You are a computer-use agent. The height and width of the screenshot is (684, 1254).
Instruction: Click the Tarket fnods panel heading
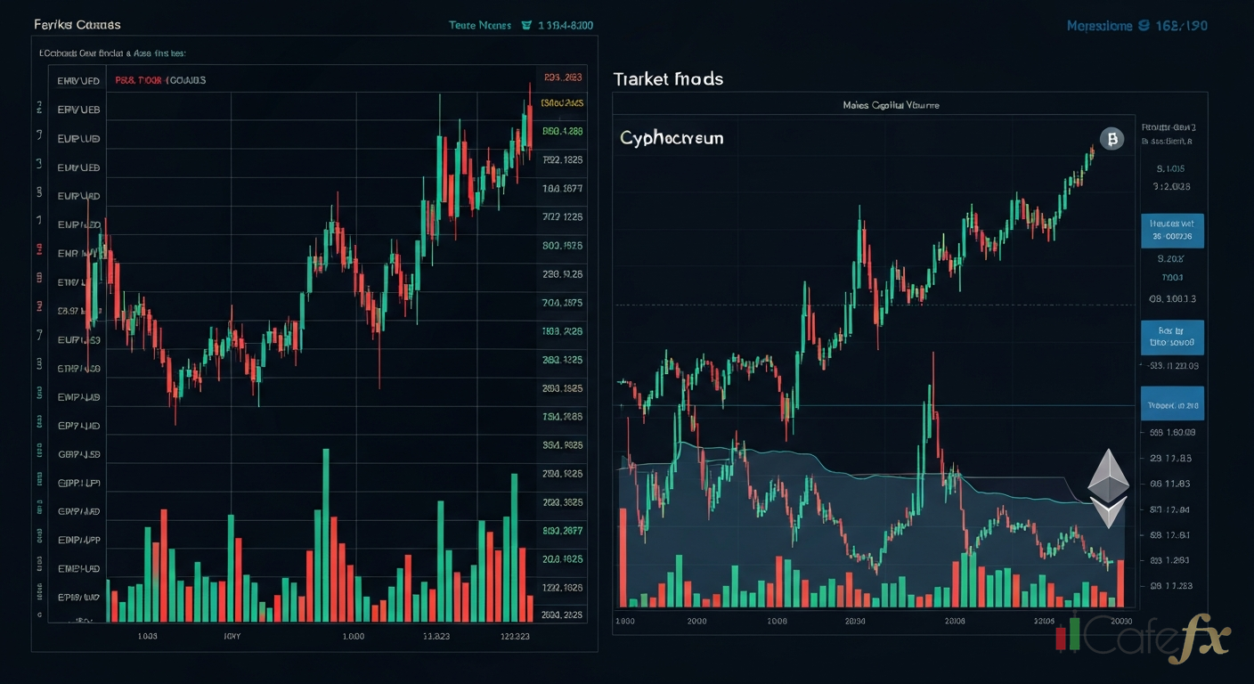(x=668, y=79)
